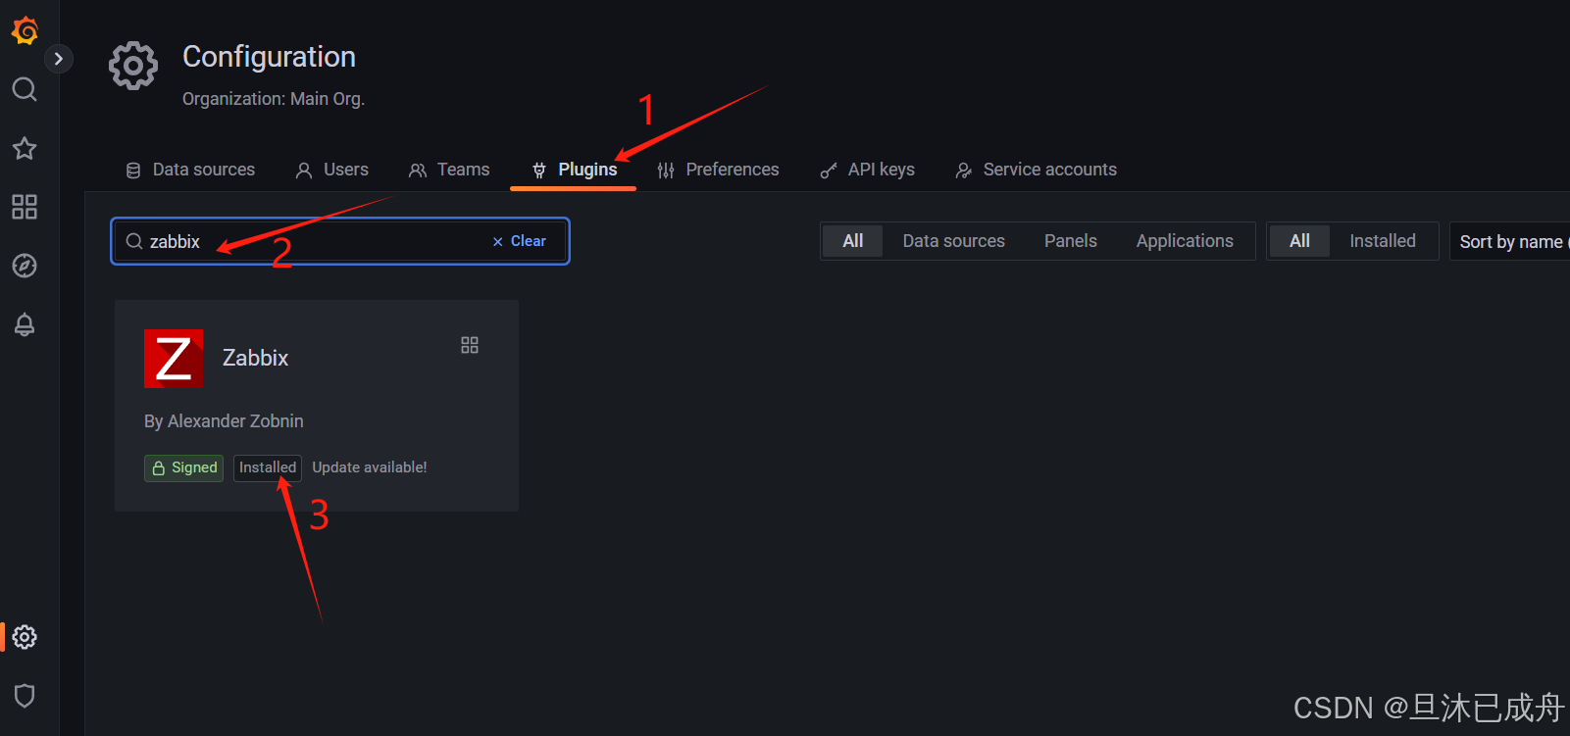Click the app type icon on Zabbix card
The width and height of the screenshot is (1570, 736).
470,345
